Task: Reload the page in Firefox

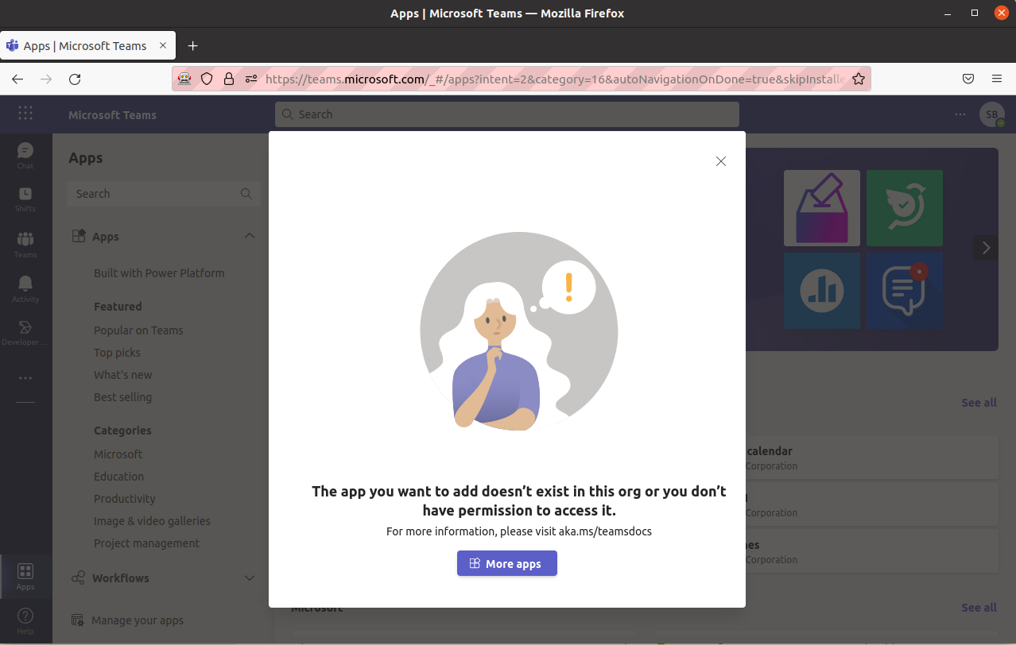Action: point(75,79)
